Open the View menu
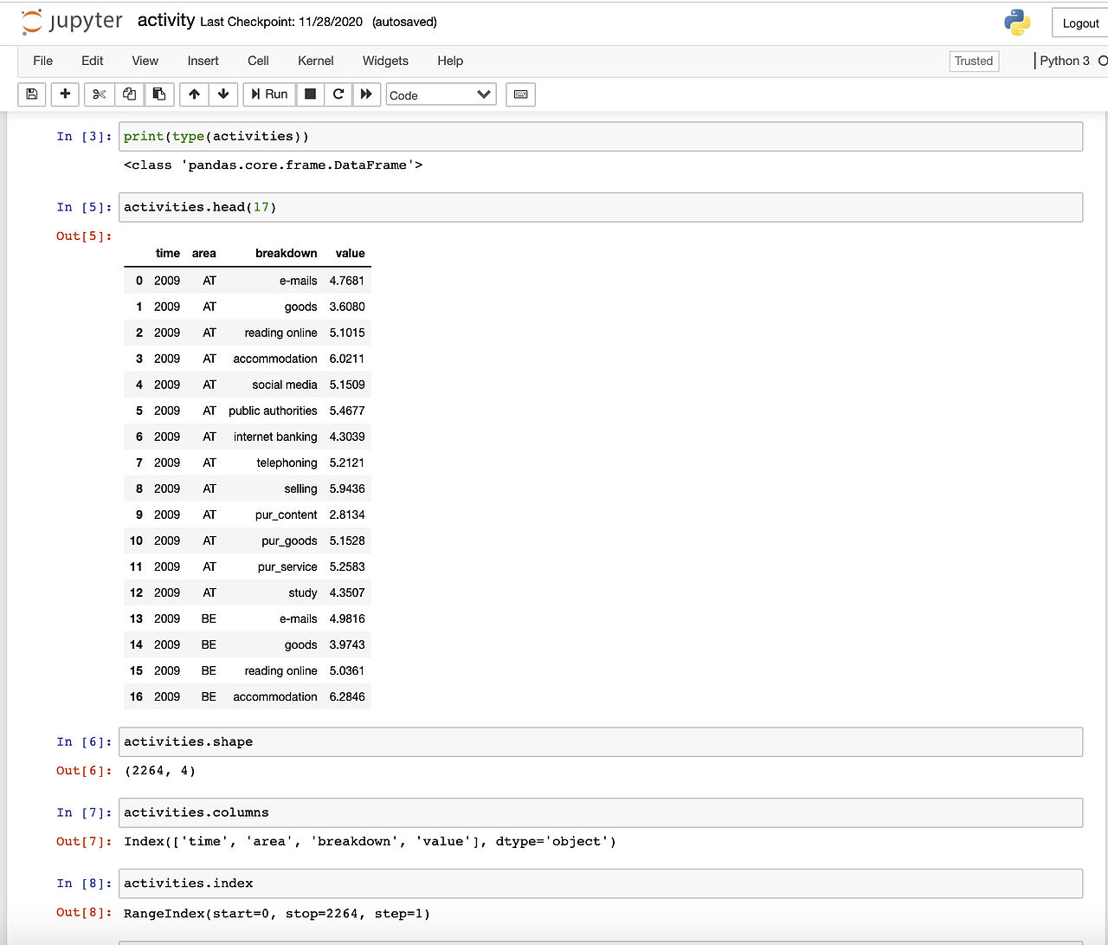Viewport: 1108px width, 945px height. [145, 61]
